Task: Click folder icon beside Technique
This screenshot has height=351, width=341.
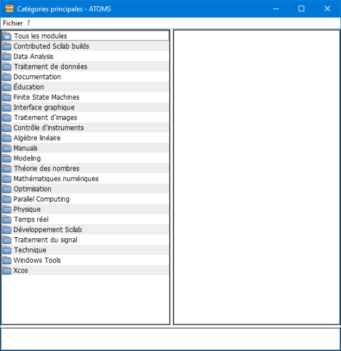Action: click(7, 250)
